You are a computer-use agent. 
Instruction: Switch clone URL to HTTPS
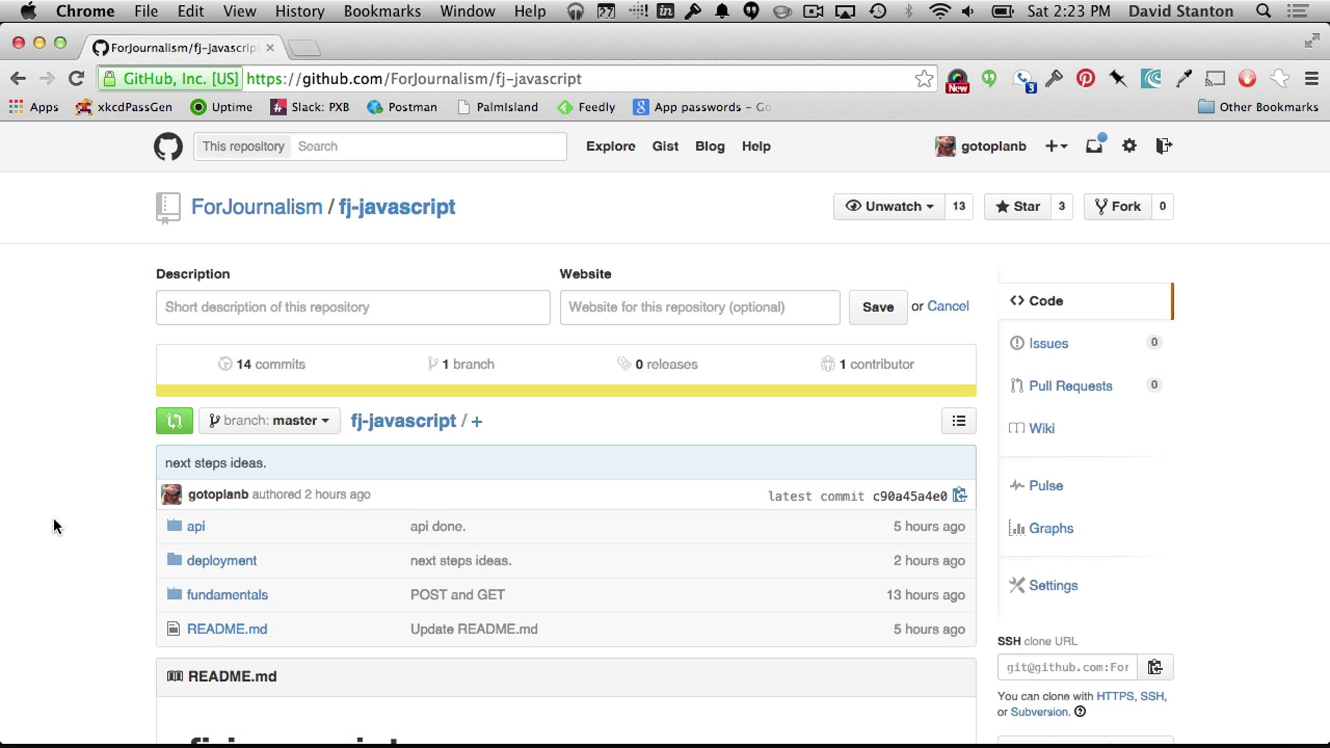click(x=1115, y=696)
